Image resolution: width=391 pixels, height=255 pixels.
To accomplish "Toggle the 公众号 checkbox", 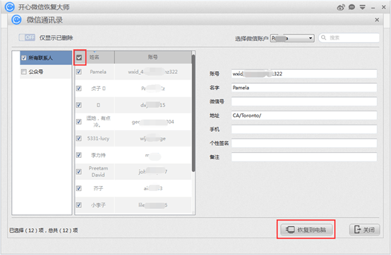I will (24, 72).
